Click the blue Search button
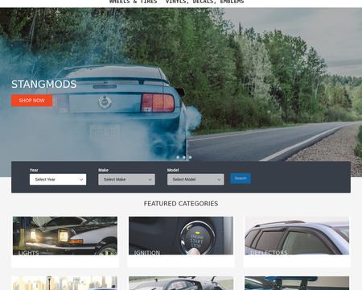The image size is (362, 290). 241,178
